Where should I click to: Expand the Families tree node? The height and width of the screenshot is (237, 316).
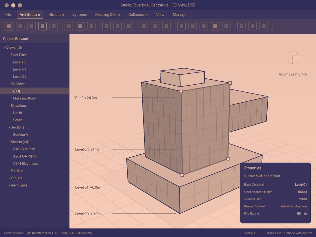tap(9, 171)
